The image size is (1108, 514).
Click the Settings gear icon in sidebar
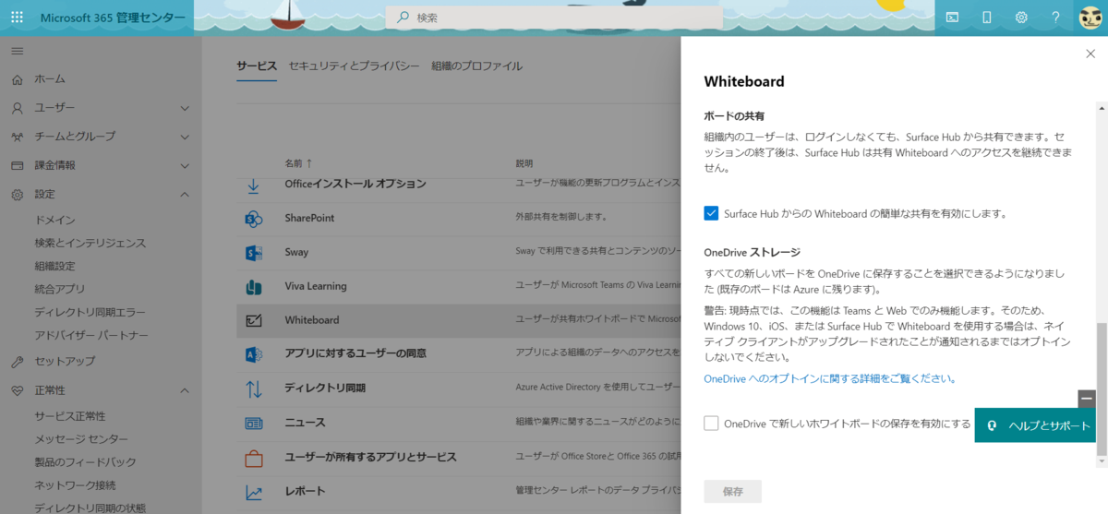(x=17, y=195)
